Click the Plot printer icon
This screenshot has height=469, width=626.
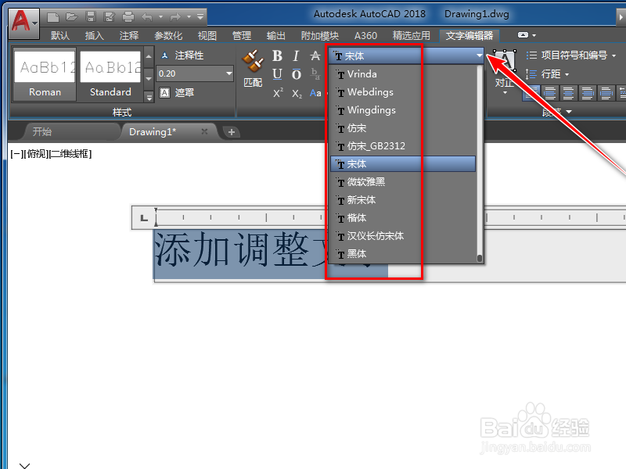coord(128,16)
